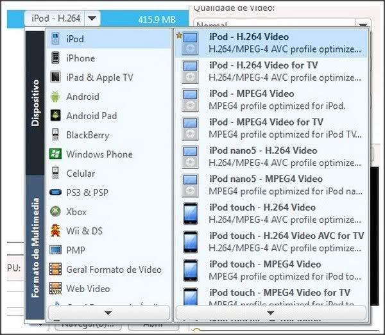This screenshot has height=335, width=385.
Task: Click the iPad & Apple TV icon
Action: 55,77
